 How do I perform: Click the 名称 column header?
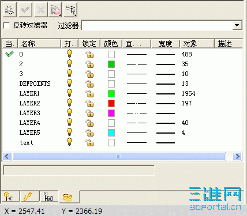(39, 44)
